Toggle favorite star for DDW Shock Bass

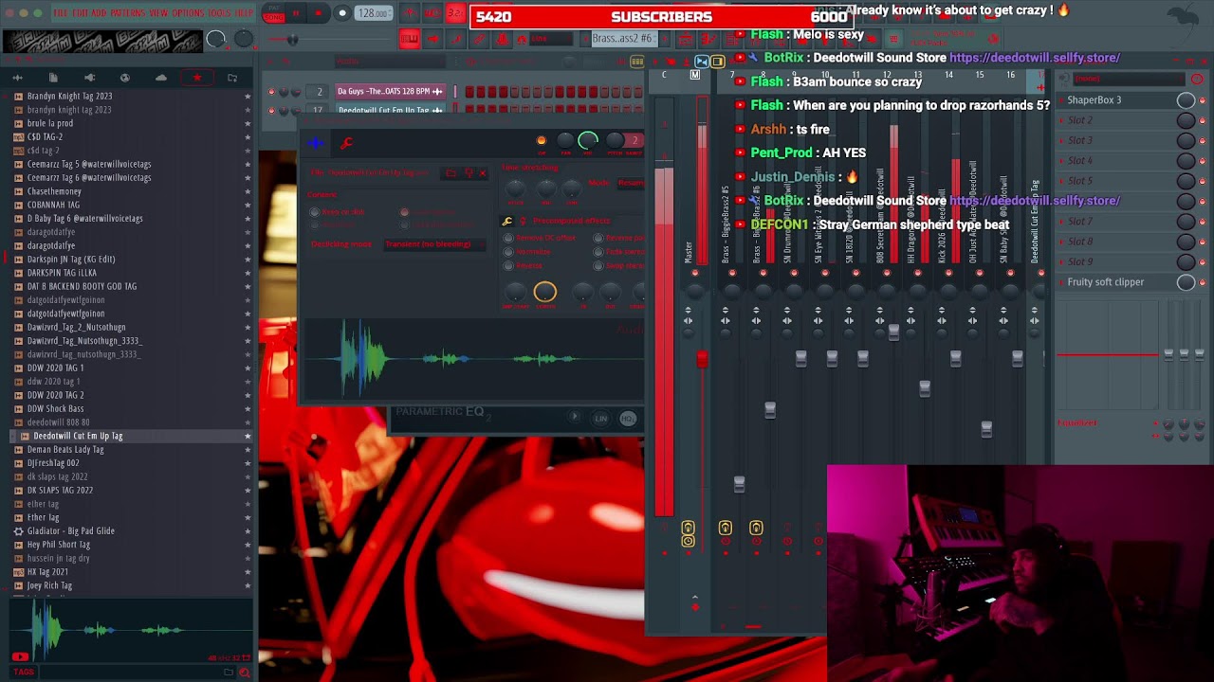tap(248, 408)
